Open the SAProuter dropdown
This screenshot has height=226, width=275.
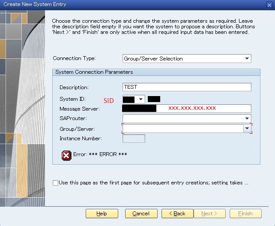[187, 118]
